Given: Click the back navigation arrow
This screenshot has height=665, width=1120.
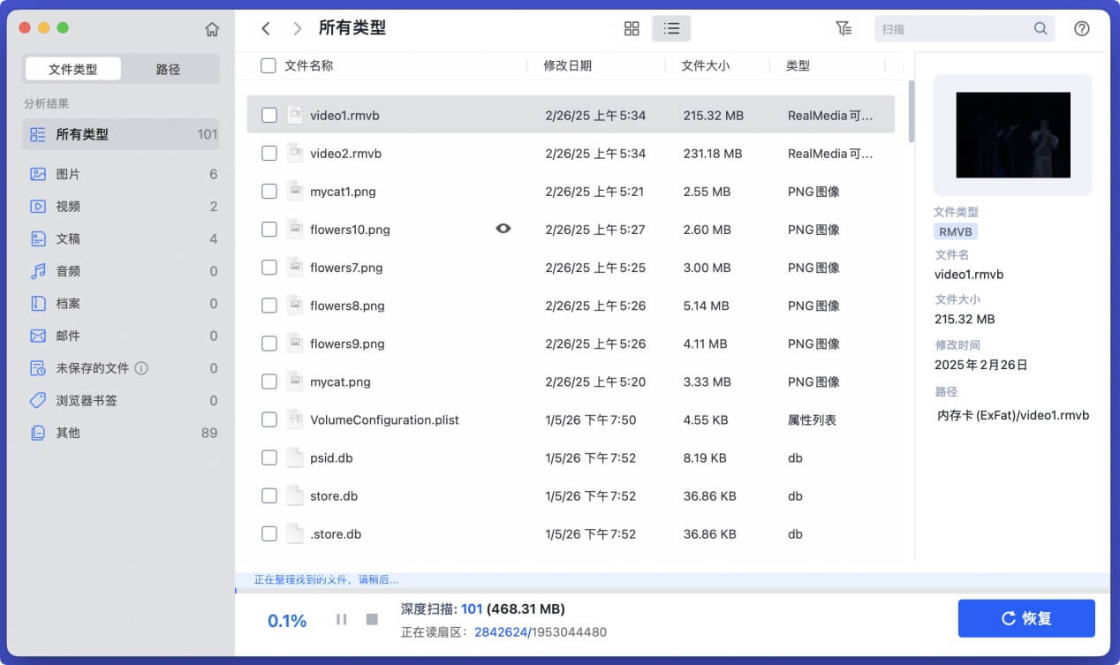Looking at the screenshot, I should point(266,27).
